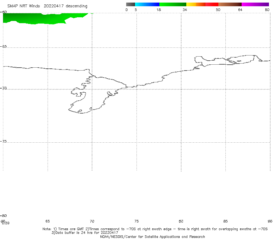Click the color bar label '34'
The width and height of the screenshot is (273, 239).
click(x=185, y=10)
